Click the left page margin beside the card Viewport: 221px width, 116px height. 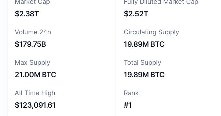(4, 58)
